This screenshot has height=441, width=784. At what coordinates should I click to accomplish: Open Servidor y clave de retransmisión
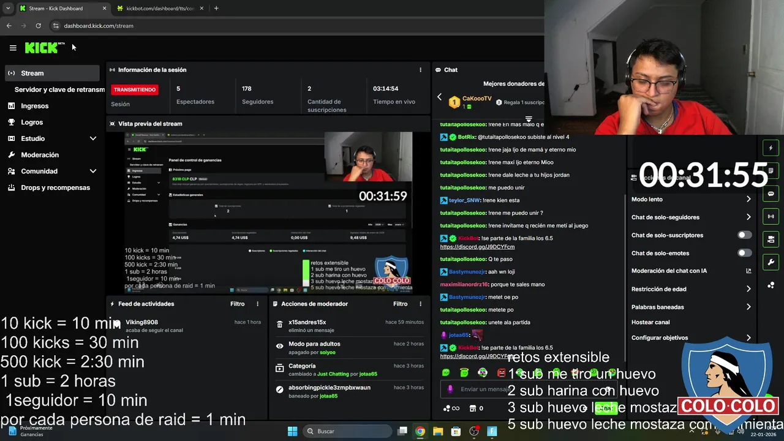click(x=59, y=89)
